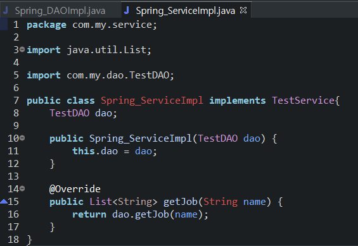
Task: Switch to the Spring_DAOImpl.java tab
Action: click(60, 11)
